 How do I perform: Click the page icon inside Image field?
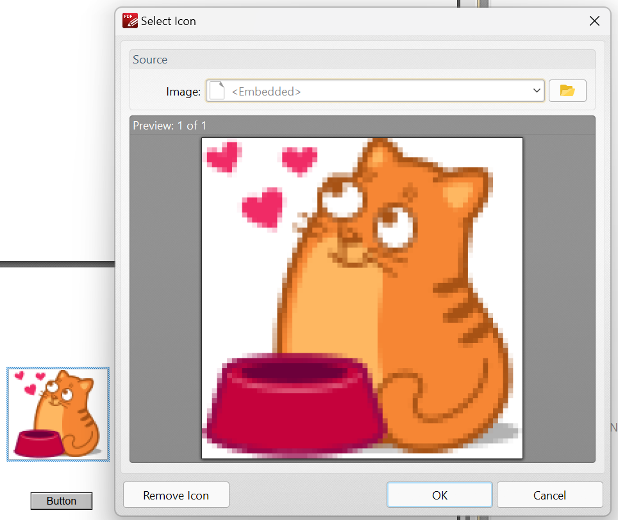pos(218,91)
